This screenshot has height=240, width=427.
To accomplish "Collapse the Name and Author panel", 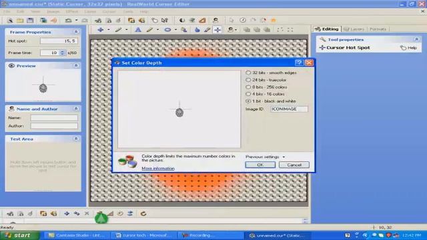I will (x=76, y=109).
